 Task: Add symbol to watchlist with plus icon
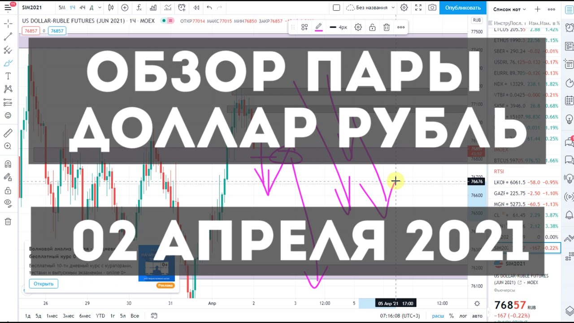[538, 9]
